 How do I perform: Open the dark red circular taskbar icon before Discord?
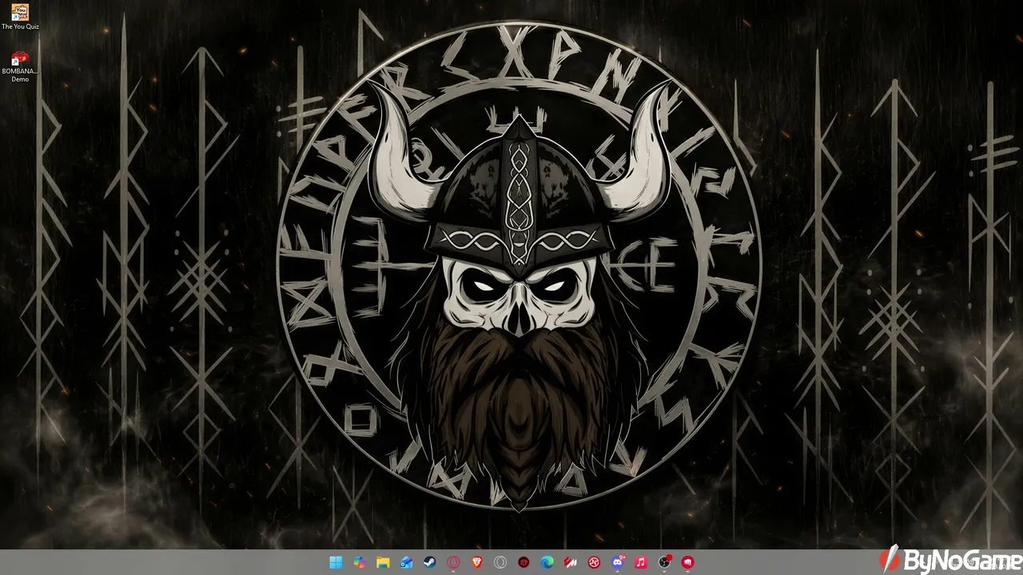594,562
